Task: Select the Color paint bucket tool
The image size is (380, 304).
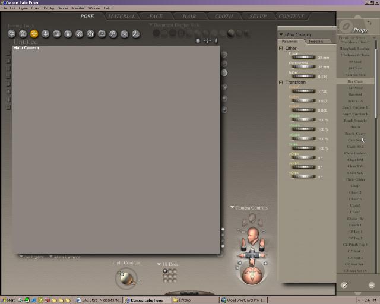Action: (90, 34)
